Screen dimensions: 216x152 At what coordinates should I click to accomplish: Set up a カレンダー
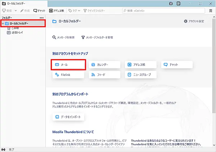coord(104,65)
